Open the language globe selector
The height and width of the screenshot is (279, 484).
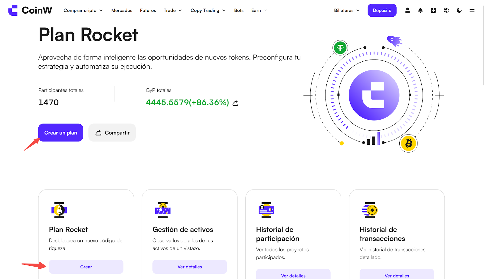tap(446, 10)
